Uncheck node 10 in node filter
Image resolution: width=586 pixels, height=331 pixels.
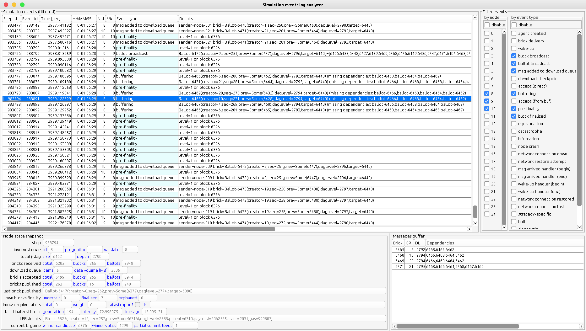[x=487, y=109]
